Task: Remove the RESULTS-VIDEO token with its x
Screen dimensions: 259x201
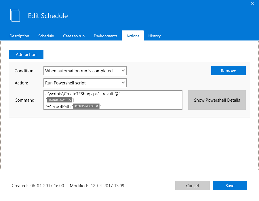Action: click(97, 106)
